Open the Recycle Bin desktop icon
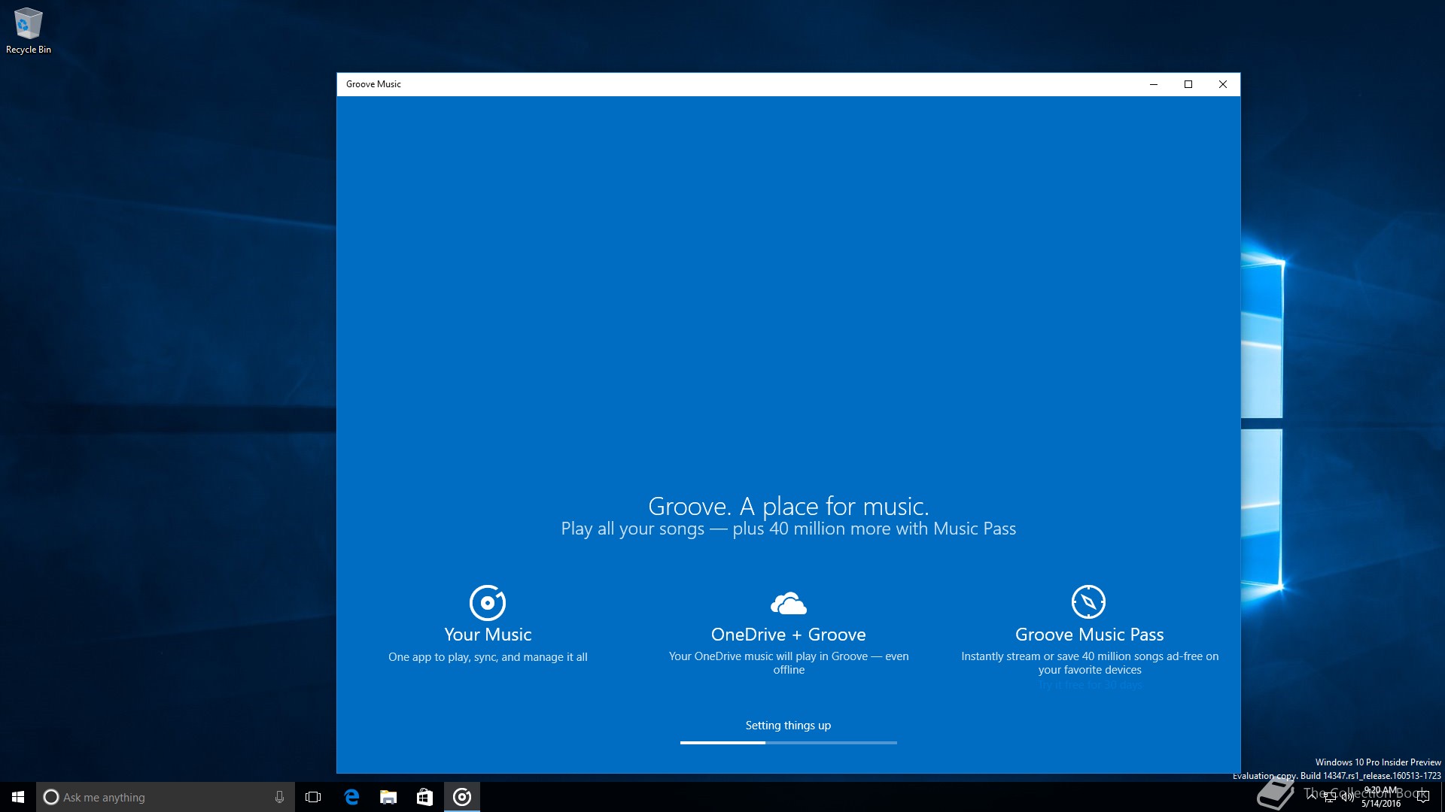Image resolution: width=1445 pixels, height=812 pixels. pyautogui.click(x=29, y=31)
